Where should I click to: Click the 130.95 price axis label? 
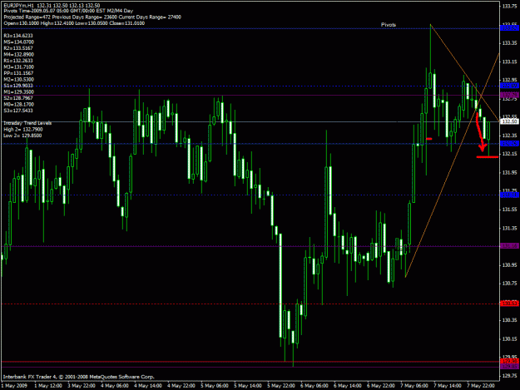510,265
